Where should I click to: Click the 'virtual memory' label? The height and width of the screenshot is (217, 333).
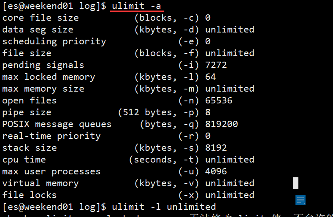(x=41, y=183)
